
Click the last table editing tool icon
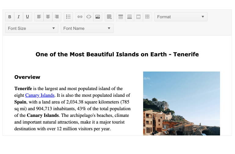pos(147,17)
